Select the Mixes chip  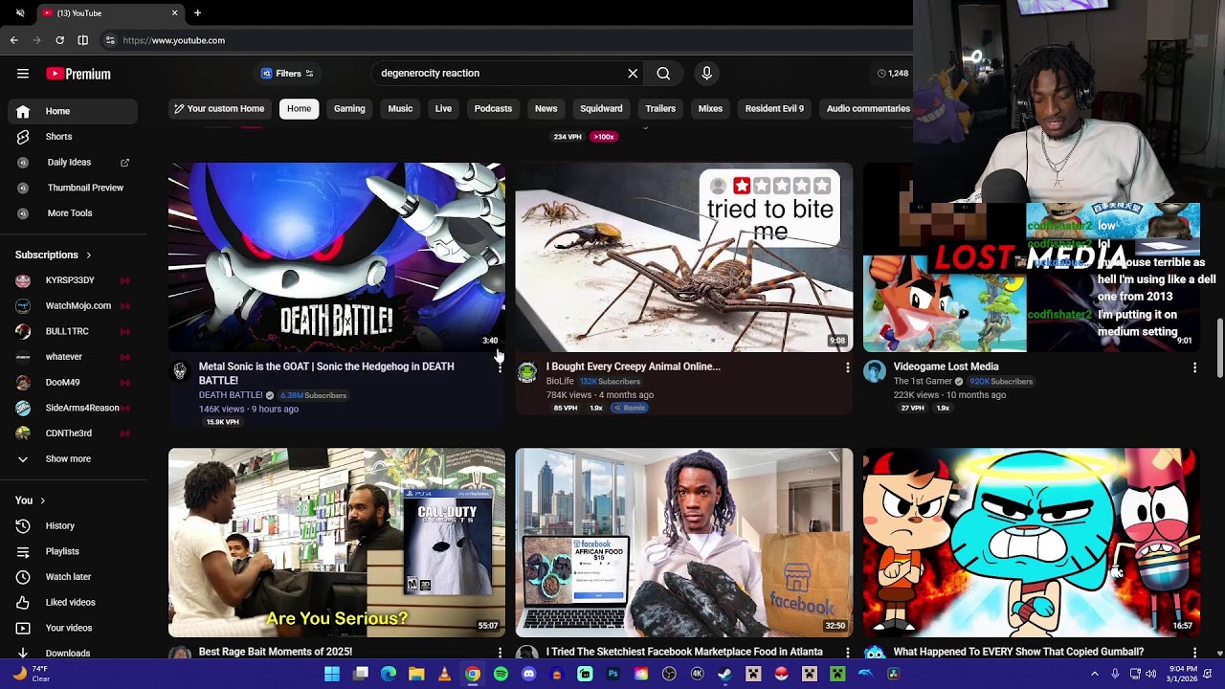710,109
